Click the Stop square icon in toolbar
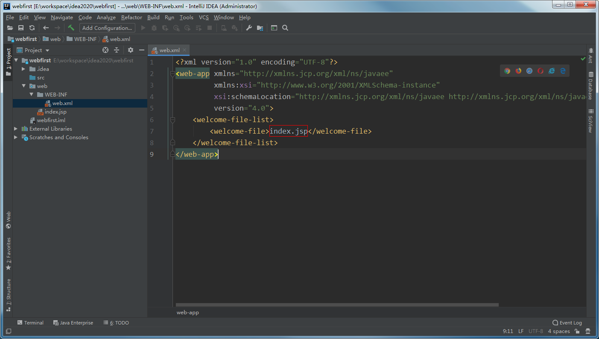This screenshot has width=599, height=339. pos(210,28)
